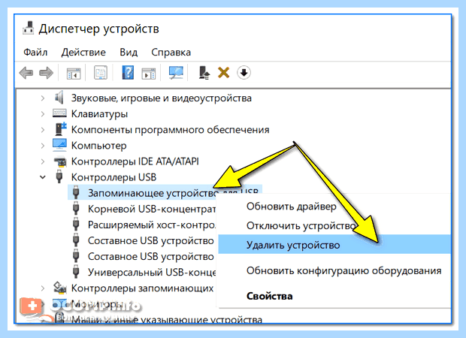
Task: Expand Контроллеры запоминающих устройств node
Action: pyautogui.click(x=43, y=288)
